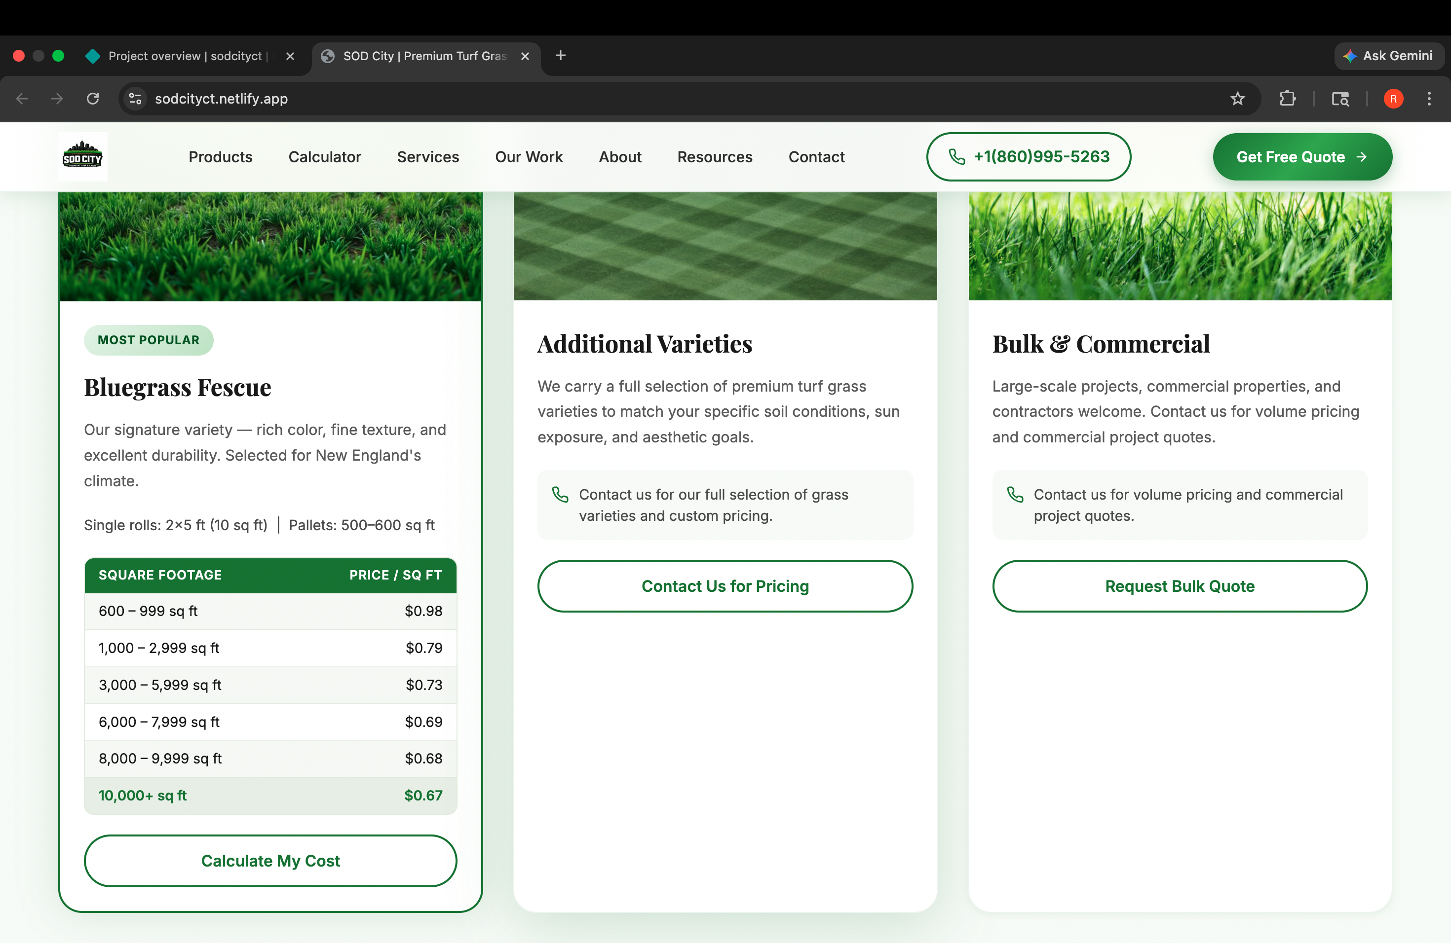Click the $0.98 price cell
This screenshot has height=943, width=1451.
click(x=424, y=611)
